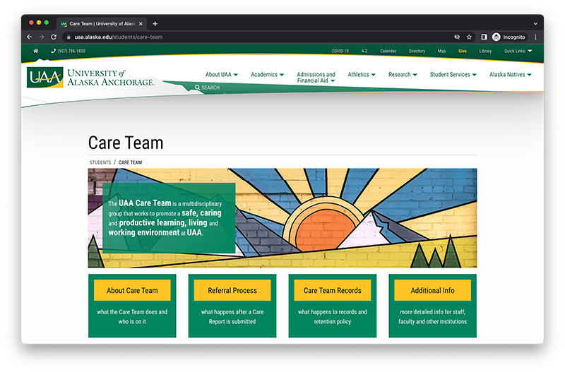The width and height of the screenshot is (565, 372).
Task: Click the address bar URL
Action: 119,37
